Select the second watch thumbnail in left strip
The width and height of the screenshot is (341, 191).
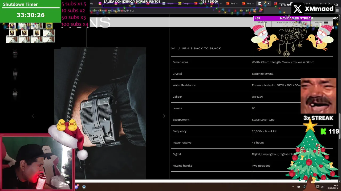pyautogui.click(x=15, y=73)
